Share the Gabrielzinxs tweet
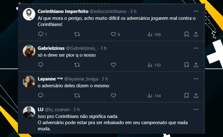The height and width of the screenshot is (137, 223). (x=196, y=65)
